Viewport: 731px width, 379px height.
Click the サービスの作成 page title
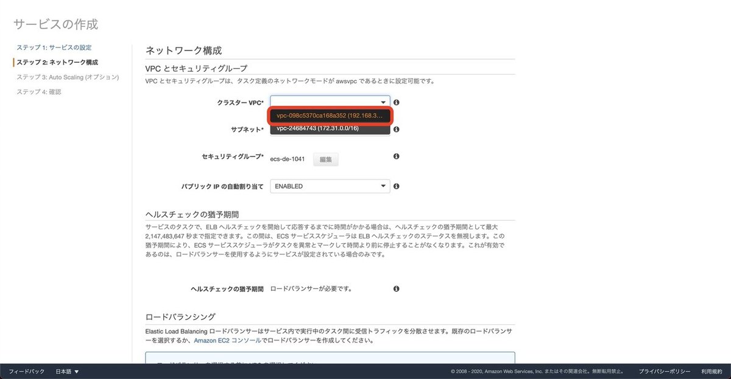click(55, 24)
